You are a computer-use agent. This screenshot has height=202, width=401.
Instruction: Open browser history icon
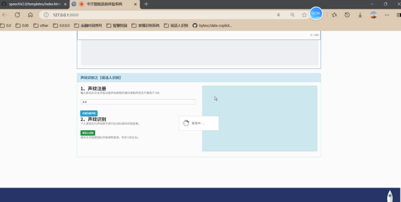pos(347,15)
